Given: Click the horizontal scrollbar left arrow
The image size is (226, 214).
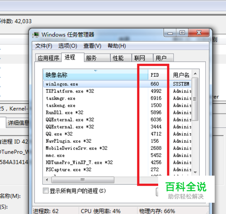Looking at the screenshot, I should click(x=47, y=180).
